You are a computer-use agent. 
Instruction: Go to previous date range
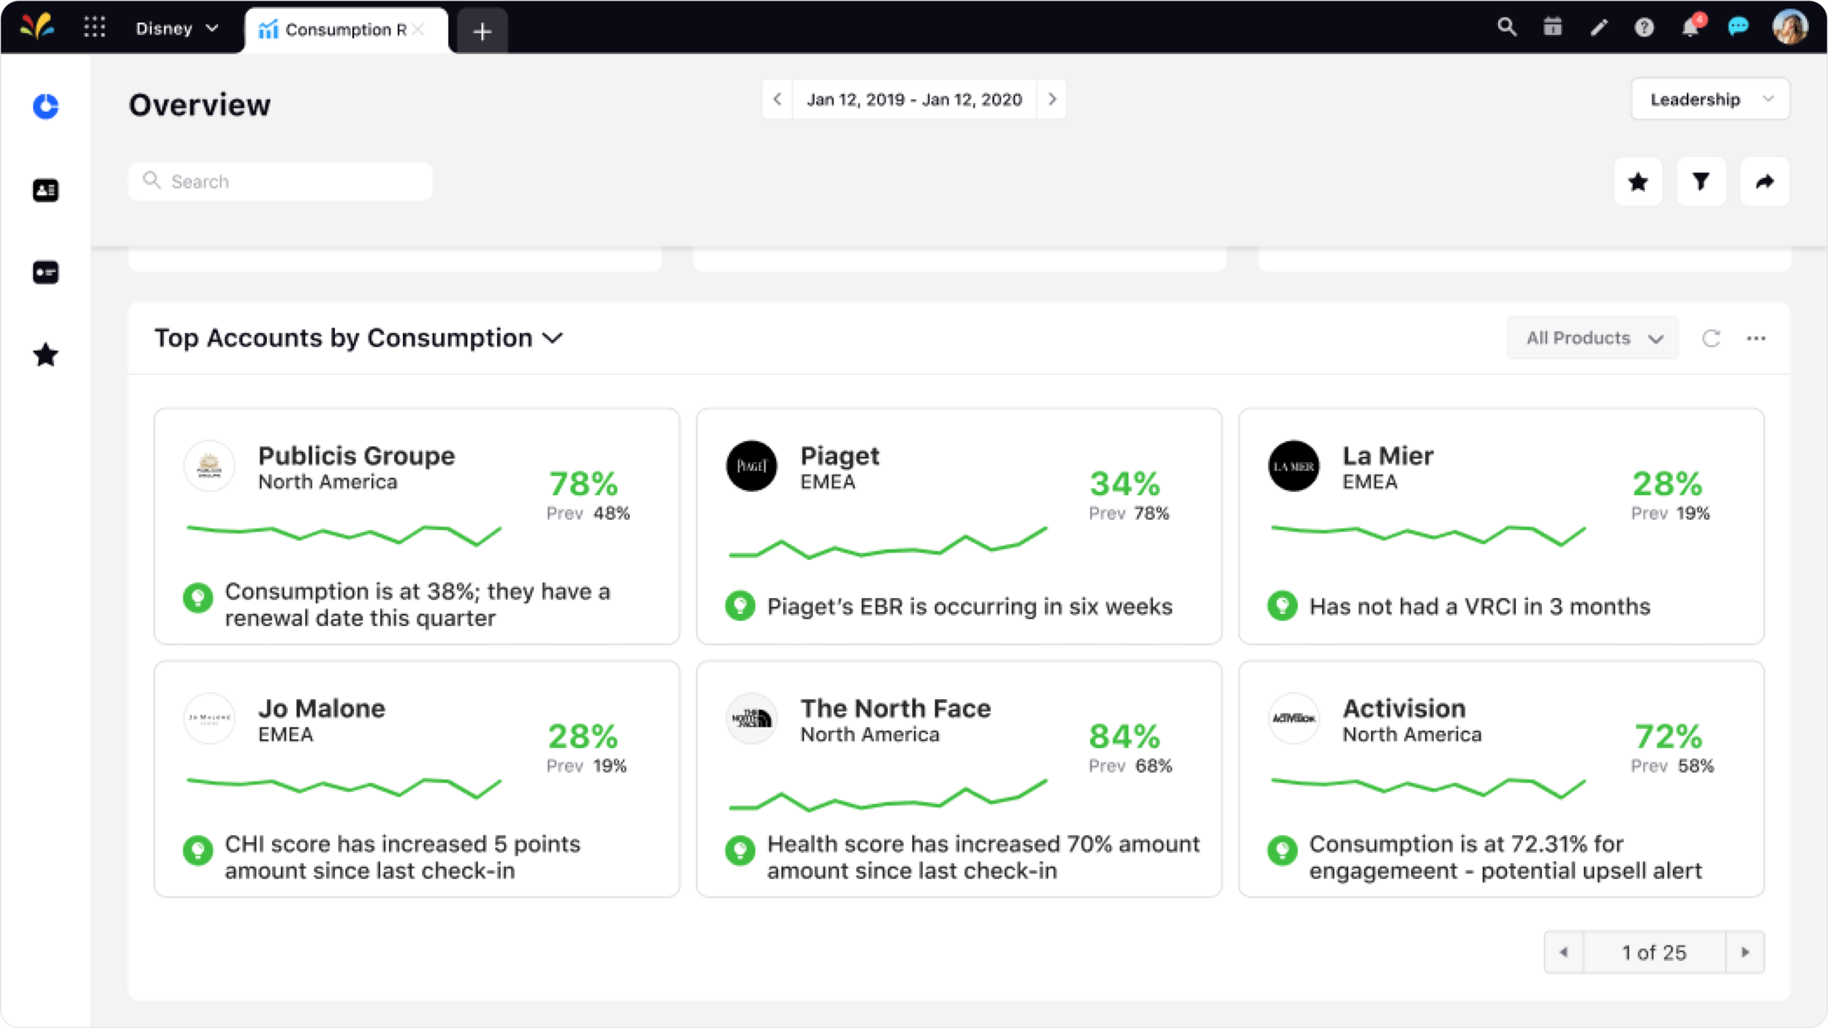click(777, 99)
